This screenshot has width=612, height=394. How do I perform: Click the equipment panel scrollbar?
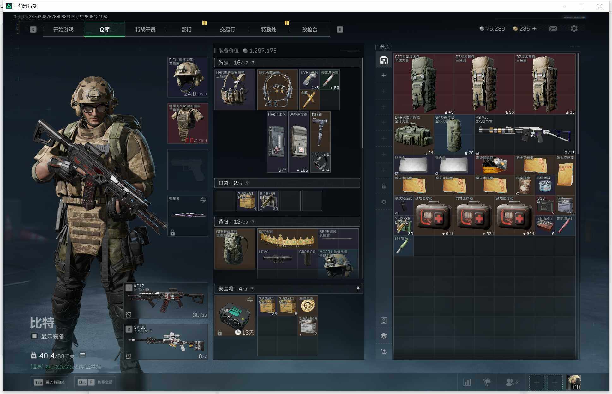point(362,103)
